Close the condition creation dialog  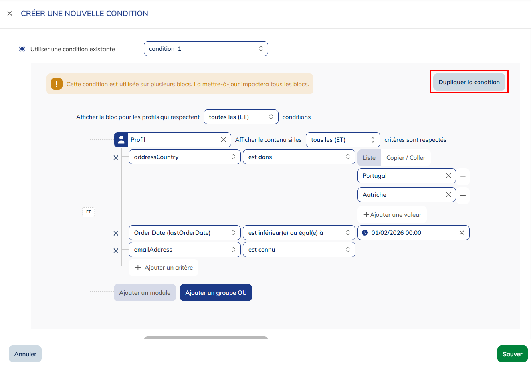pos(10,14)
